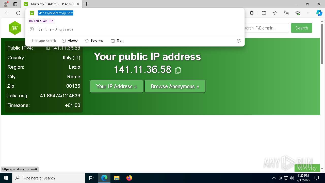This screenshot has height=183, width=325.
Task: Select recent search iden.tme suggestion
Action: (x=135, y=29)
